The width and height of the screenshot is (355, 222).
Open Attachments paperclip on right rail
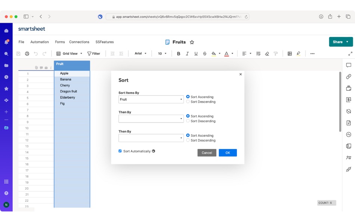(x=349, y=77)
